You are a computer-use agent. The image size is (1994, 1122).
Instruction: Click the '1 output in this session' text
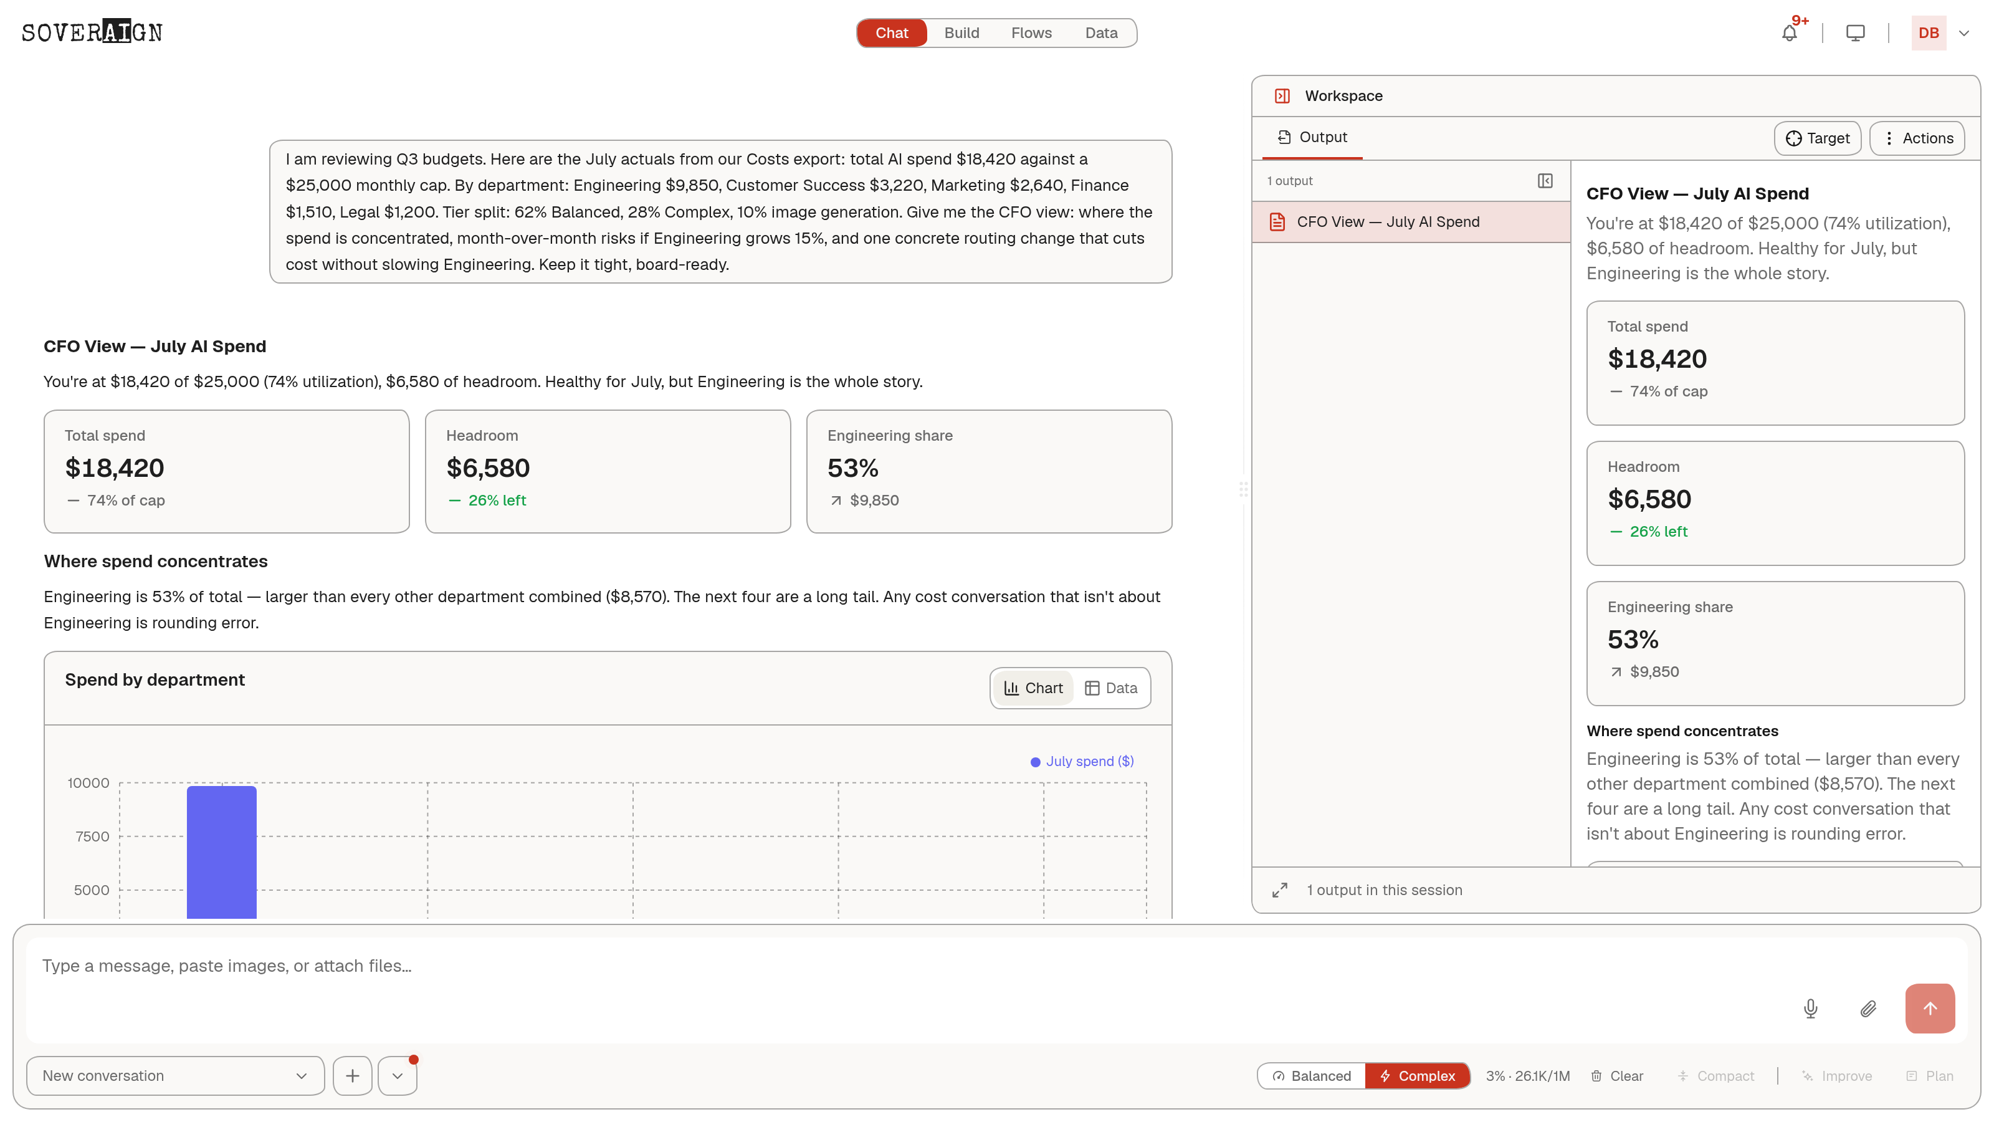click(x=1384, y=889)
